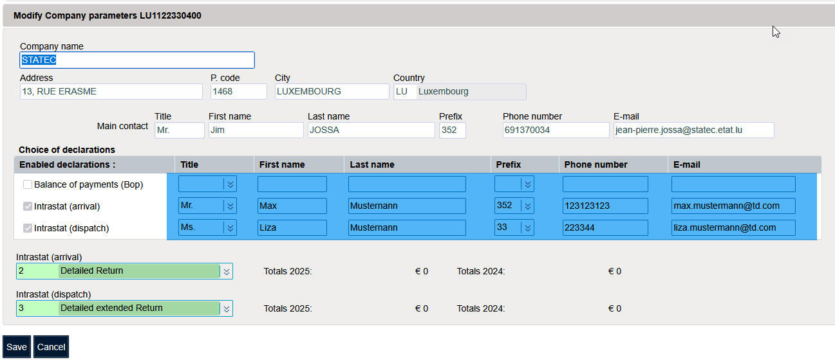Toggle the Intrastat (arrival) checkbox
The height and width of the screenshot is (363, 835).
click(28, 206)
